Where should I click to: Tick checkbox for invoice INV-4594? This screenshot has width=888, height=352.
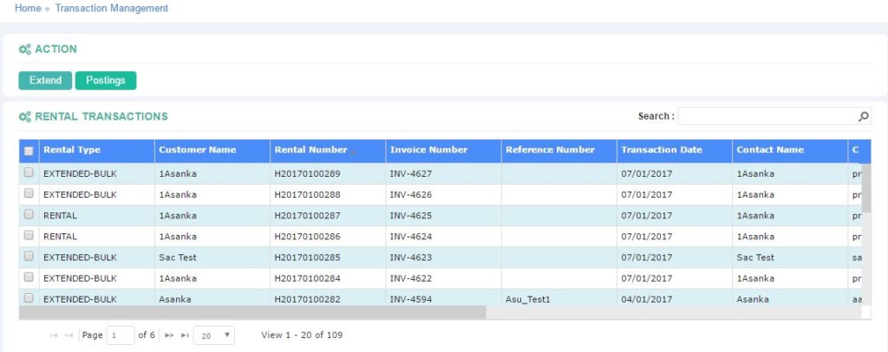click(x=29, y=298)
